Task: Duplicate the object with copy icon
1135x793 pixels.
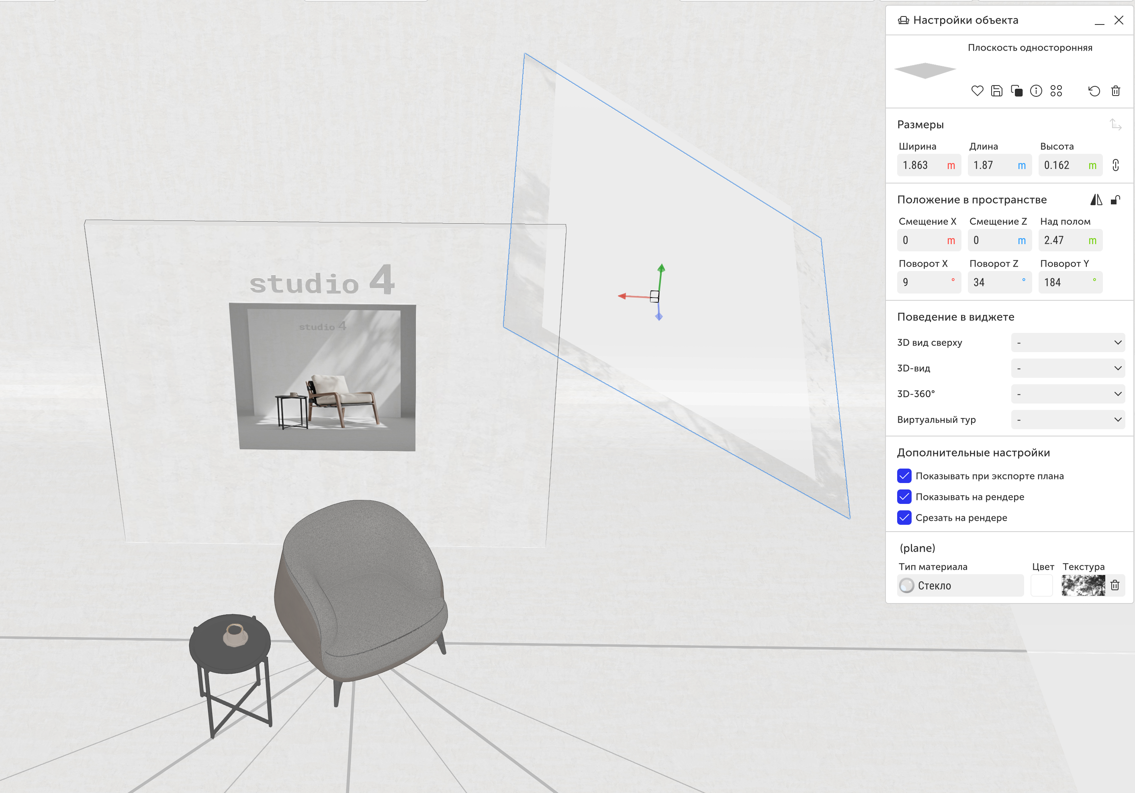Action: (1016, 91)
